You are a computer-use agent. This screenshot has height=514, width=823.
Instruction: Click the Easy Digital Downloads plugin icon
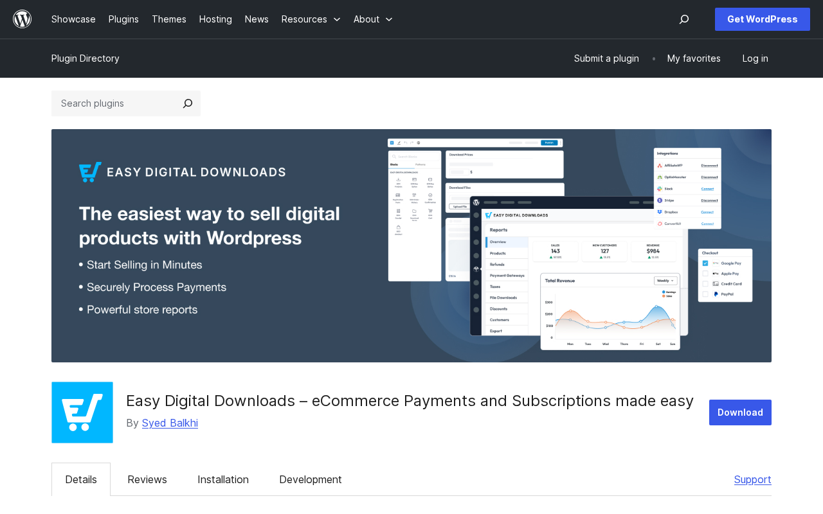[x=82, y=412]
